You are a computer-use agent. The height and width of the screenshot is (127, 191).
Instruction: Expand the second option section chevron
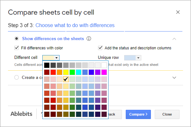coord(174,78)
